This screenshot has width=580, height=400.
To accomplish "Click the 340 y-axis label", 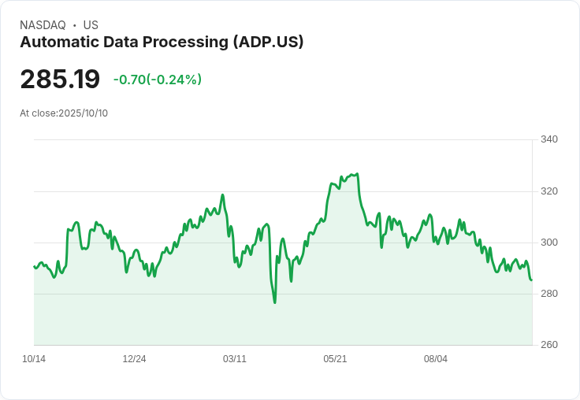I will tap(548, 140).
